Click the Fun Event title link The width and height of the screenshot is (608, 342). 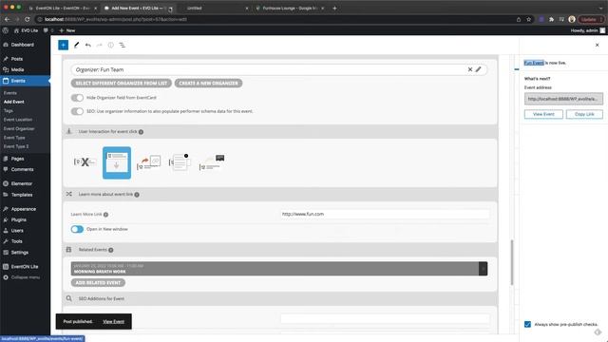pyautogui.click(x=534, y=63)
